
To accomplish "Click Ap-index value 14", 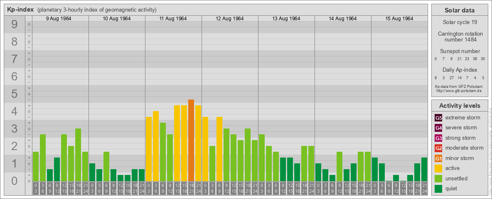I will [x=459, y=78].
